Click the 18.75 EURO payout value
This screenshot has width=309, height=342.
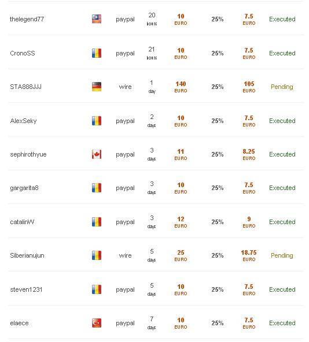click(249, 255)
